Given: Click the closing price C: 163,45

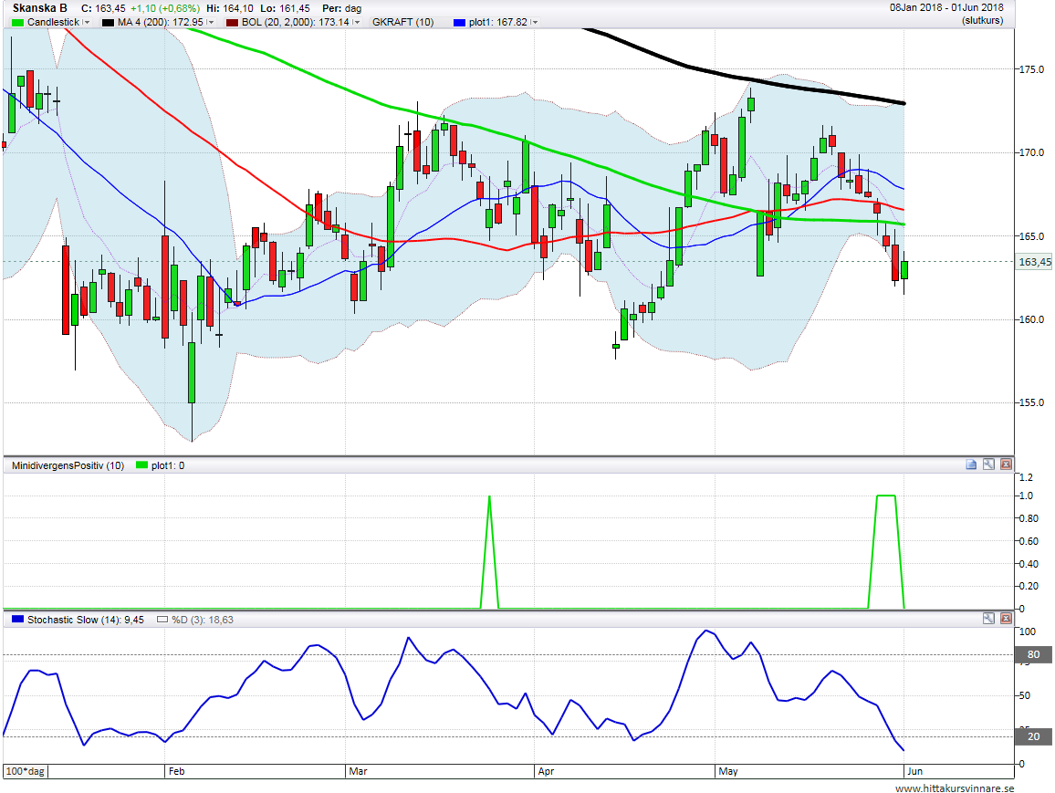Looking at the screenshot, I should click(x=103, y=9).
